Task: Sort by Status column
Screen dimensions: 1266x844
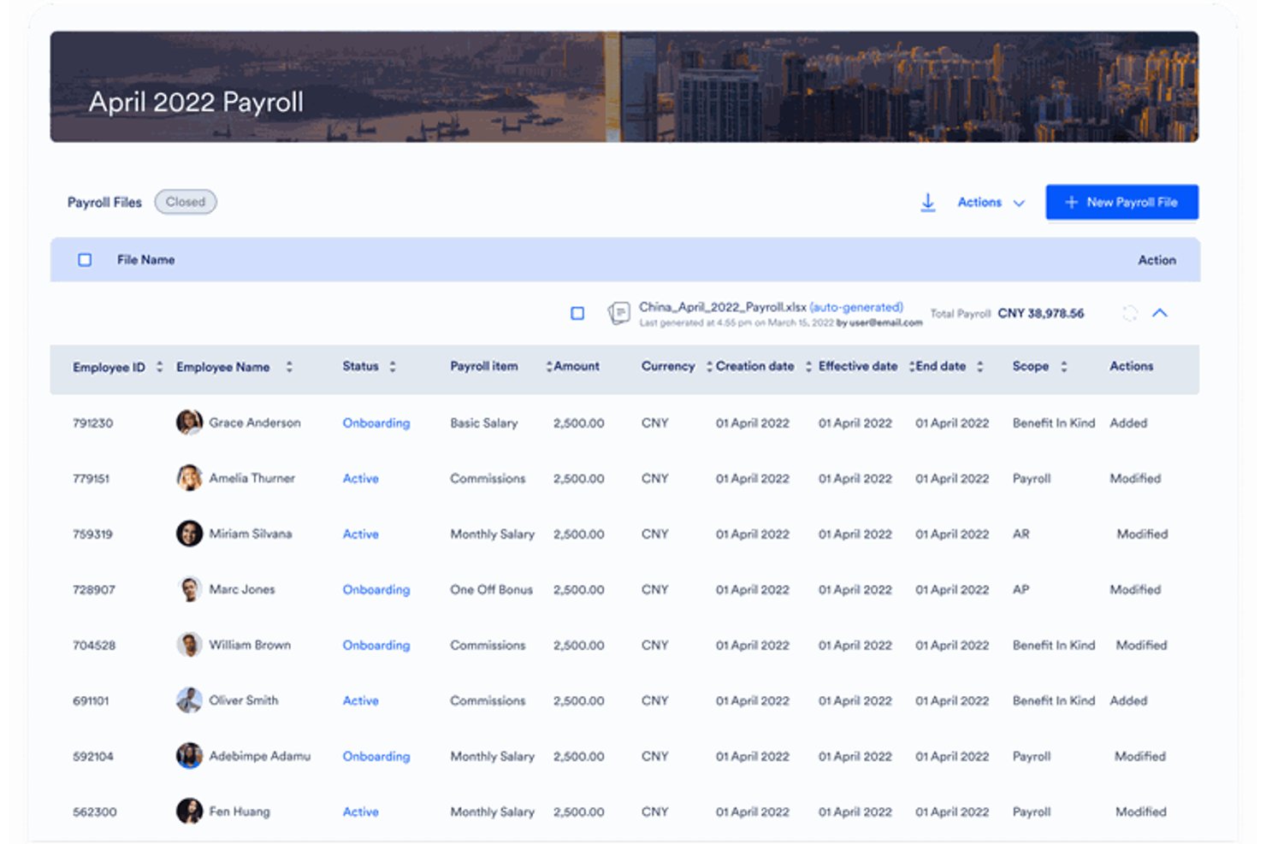Action: 393,367
